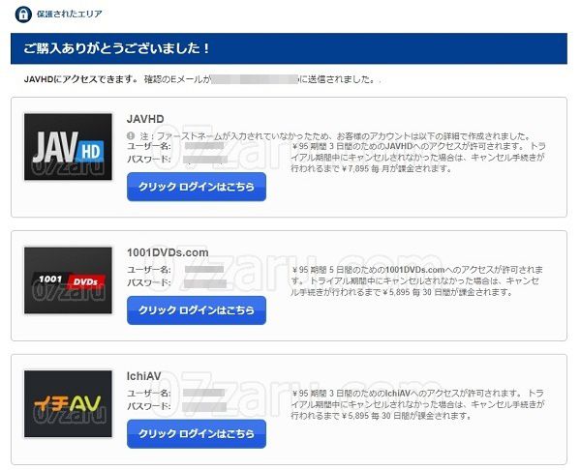Screen dimensions: 581x470
Task: Click the JAVHD login button
Action: [x=197, y=187]
